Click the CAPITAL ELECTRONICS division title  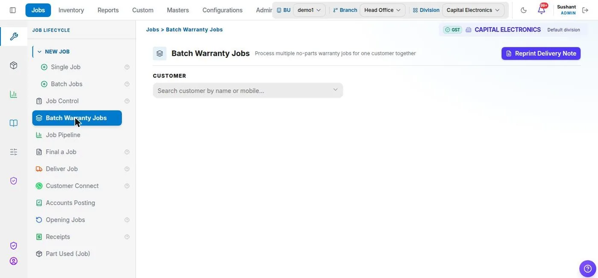coord(507,30)
